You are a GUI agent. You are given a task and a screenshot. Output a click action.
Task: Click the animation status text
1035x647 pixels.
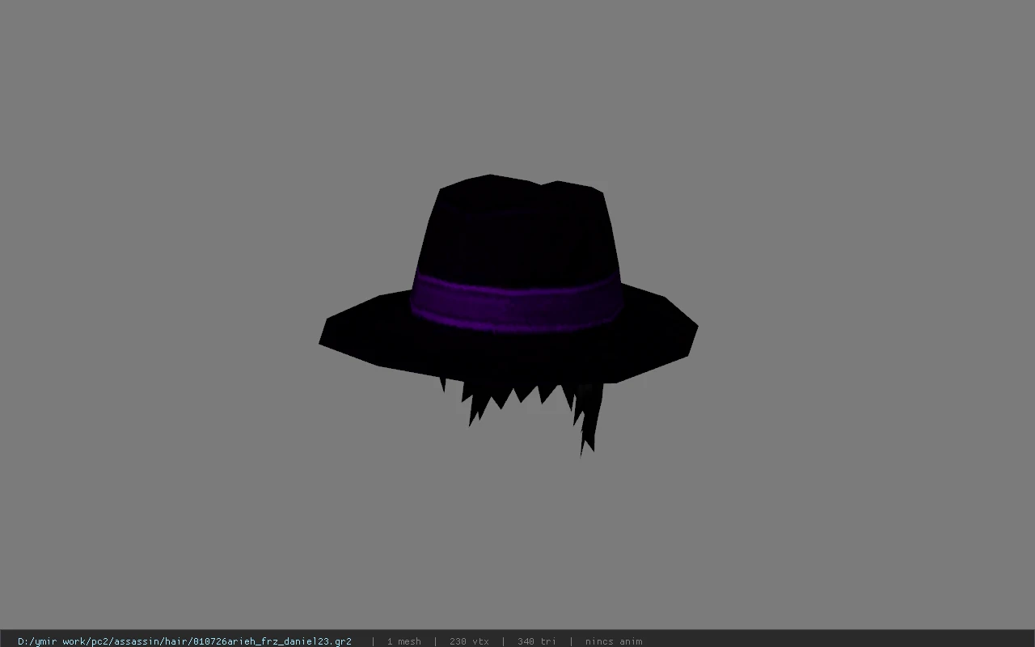coord(614,641)
